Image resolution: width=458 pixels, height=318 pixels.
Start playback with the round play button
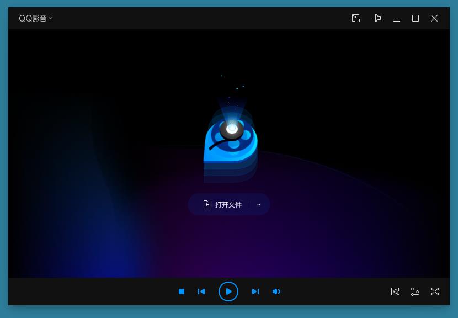point(228,291)
